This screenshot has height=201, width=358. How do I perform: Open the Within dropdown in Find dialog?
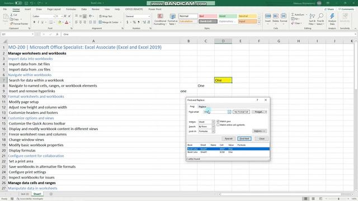click(213, 122)
